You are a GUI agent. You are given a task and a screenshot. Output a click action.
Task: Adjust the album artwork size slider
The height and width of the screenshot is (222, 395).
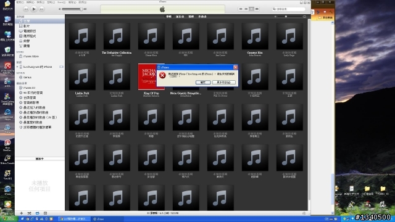(x=289, y=17)
